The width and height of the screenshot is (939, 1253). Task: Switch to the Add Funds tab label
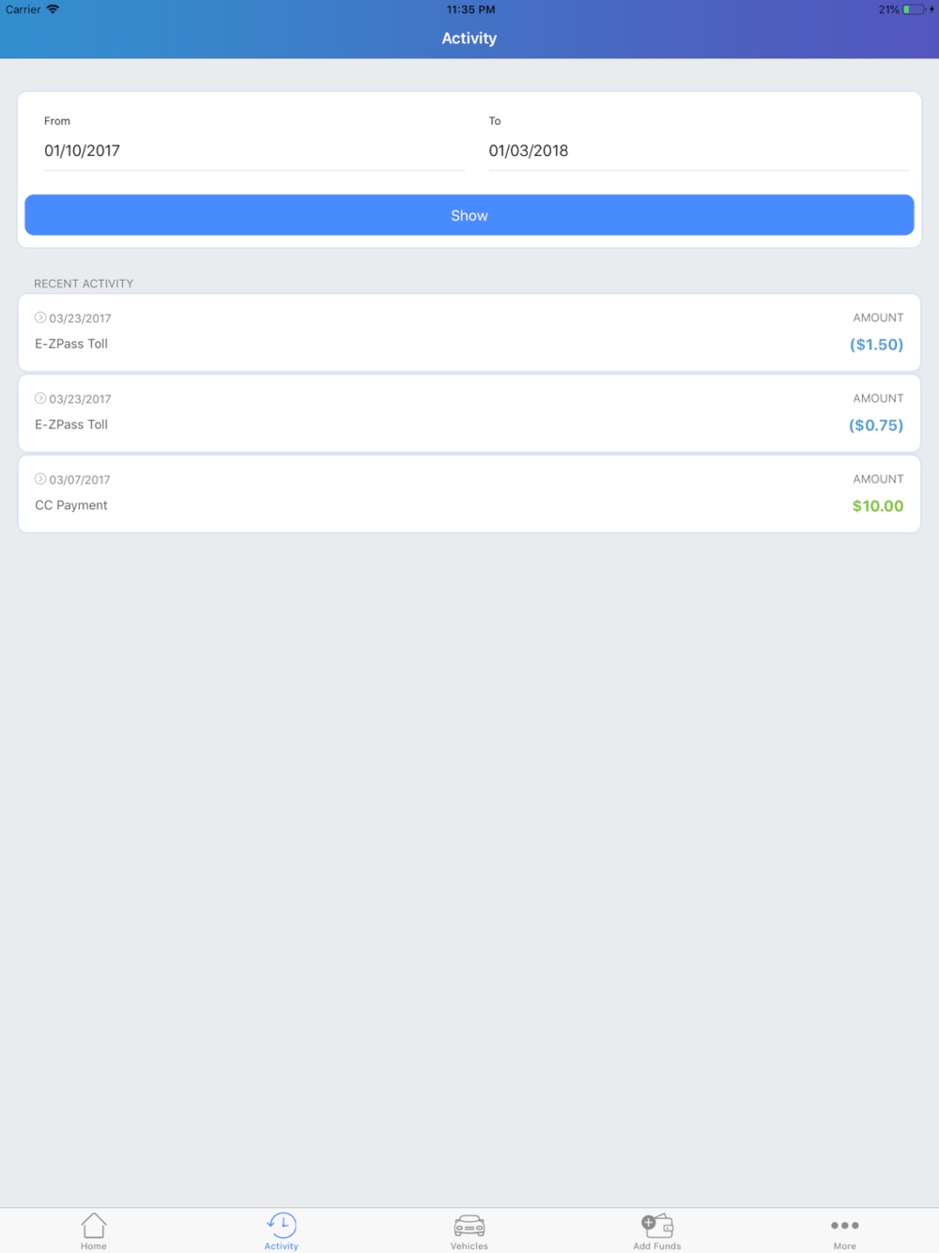pos(657,1246)
